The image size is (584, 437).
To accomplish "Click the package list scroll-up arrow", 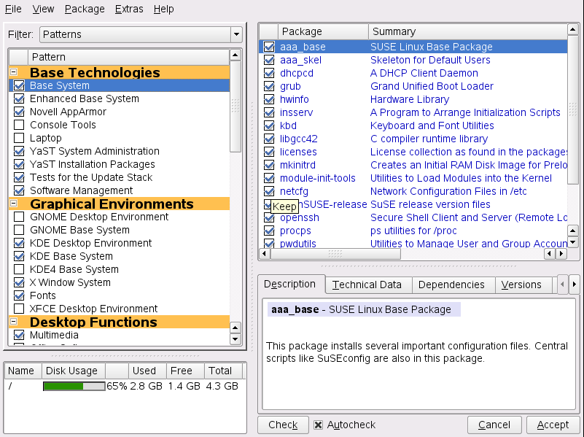I will tap(573, 29).
